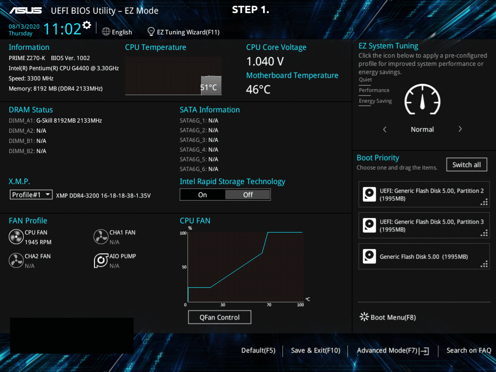Click disk icon for Flash Disk Partition 2
The width and height of the screenshot is (496, 372).
click(369, 194)
